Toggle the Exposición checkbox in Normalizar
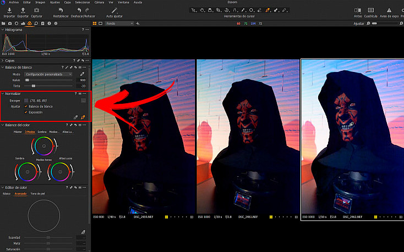The image size is (404, 252). click(x=26, y=112)
